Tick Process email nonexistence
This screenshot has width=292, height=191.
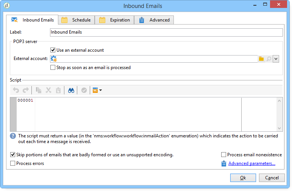coord(224,155)
